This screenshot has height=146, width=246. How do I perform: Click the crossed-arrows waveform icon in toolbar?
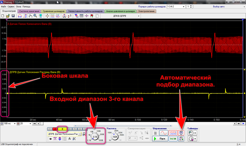pyautogui.click(x=47, y=16)
